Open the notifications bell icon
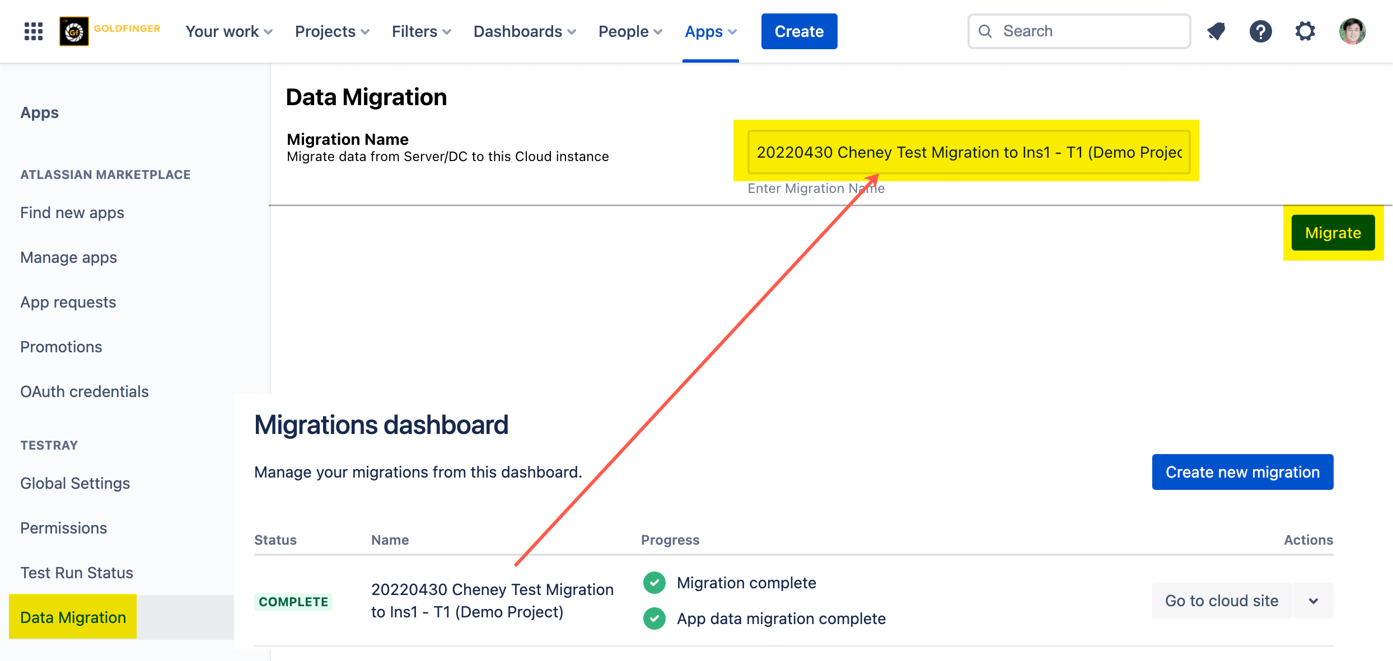Viewport: 1393px width, 661px height. pyautogui.click(x=1216, y=31)
